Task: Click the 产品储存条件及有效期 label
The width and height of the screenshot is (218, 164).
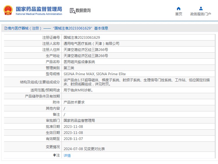Action: tap(42, 96)
